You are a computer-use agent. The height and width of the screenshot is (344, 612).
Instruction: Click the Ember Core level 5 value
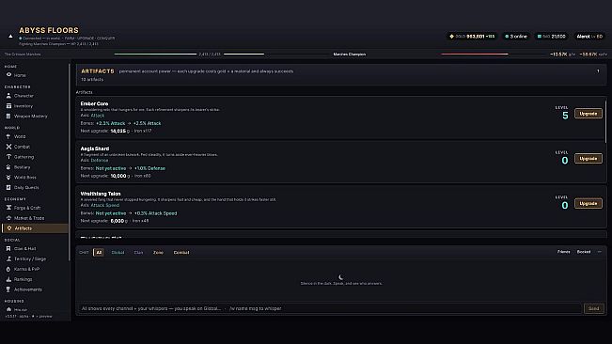point(565,116)
